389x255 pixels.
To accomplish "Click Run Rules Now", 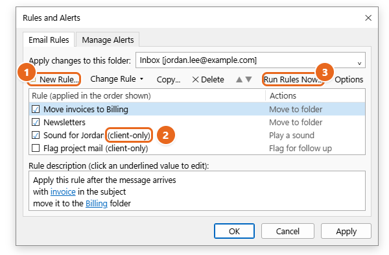I will pos(292,79).
